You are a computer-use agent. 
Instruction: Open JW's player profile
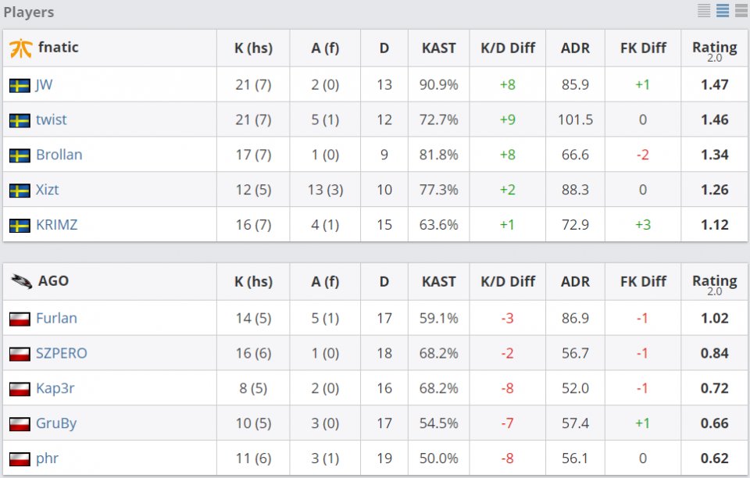[41, 84]
